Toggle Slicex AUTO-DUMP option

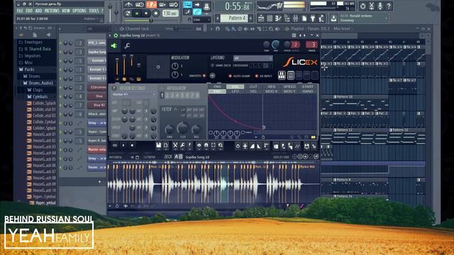[230, 76]
